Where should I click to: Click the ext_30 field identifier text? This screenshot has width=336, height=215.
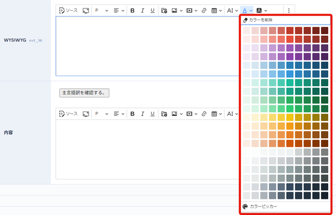click(x=36, y=40)
